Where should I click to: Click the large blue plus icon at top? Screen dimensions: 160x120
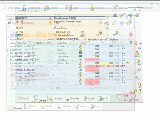(x=130, y=15)
